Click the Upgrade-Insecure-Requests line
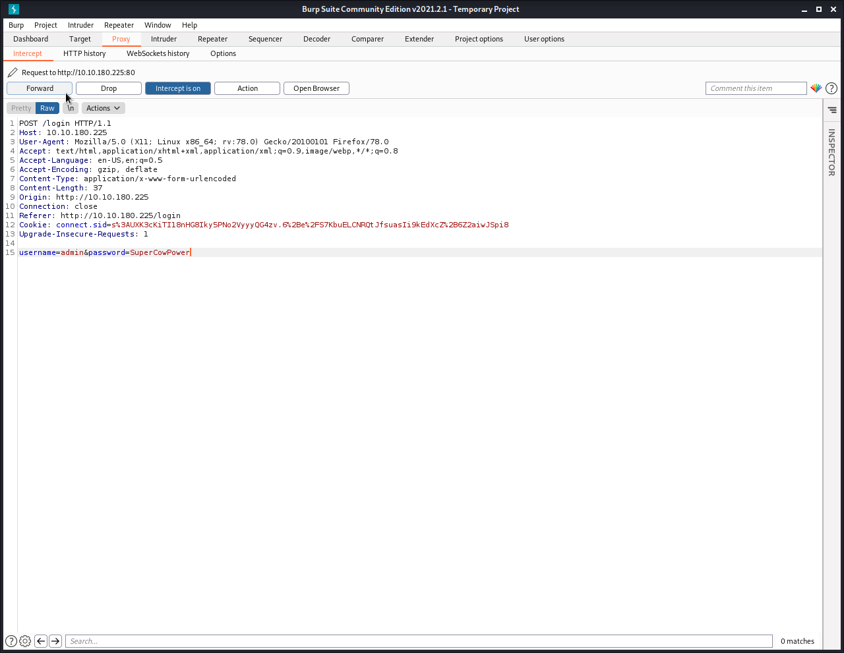This screenshot has width=844, height=653. [84, 234]
